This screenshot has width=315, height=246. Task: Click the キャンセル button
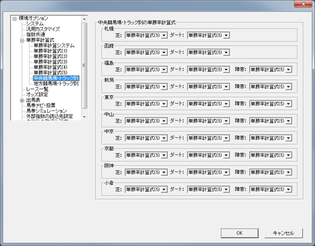pyautogui.click(x=283, y=233)
